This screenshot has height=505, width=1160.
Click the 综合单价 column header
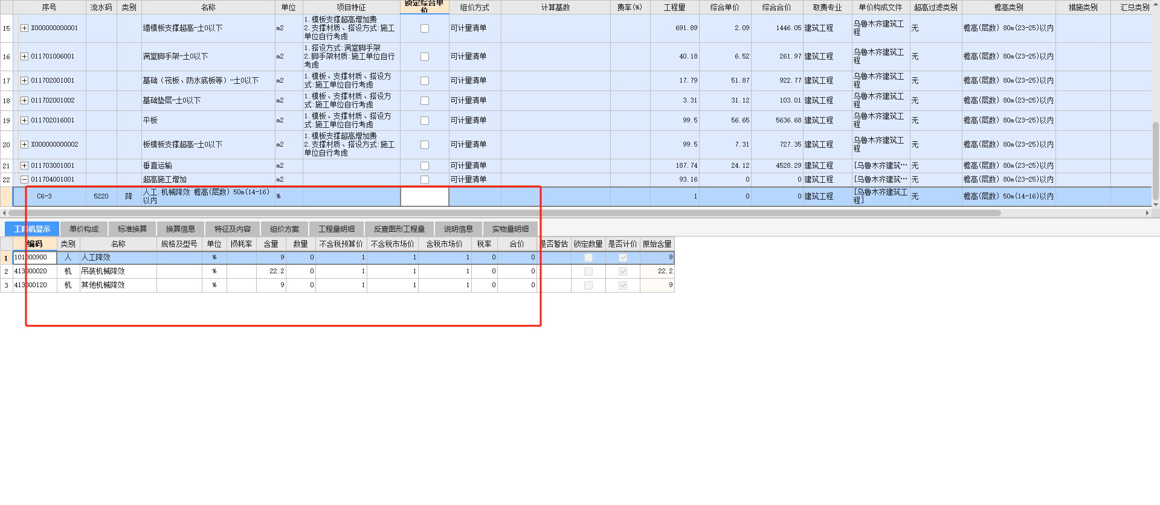click(725, 7)
